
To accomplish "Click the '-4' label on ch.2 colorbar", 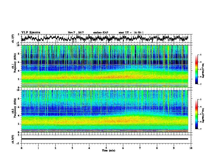I will click(200, 107).
